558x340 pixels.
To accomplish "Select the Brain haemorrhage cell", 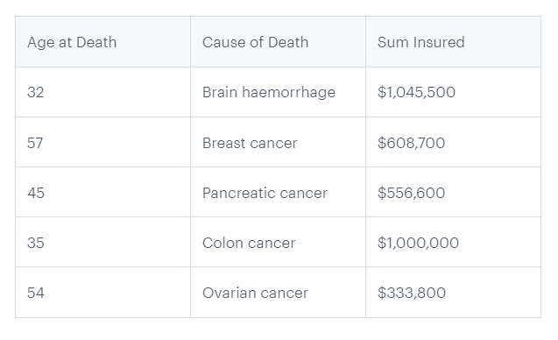I will (278, 92).
